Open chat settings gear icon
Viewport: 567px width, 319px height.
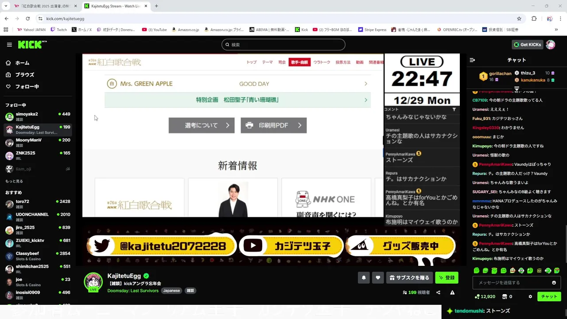pyautogui.click(x=530, y=297)
